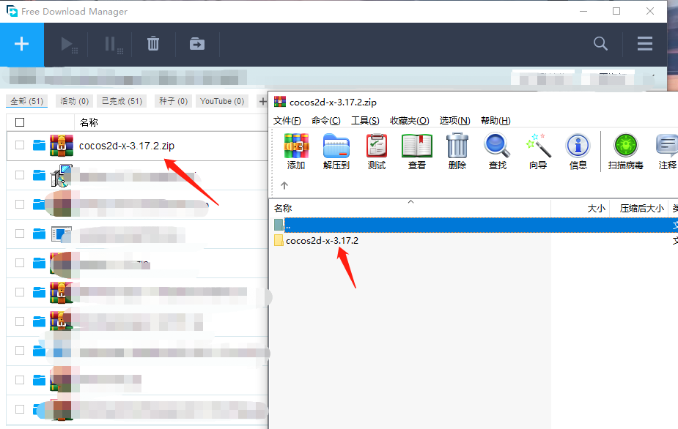678x429 pixels.
Task: Click the folder icon beside cocos2d-x-3.17.2.zip
Action: pyautogui.click(x=39, y=145)
